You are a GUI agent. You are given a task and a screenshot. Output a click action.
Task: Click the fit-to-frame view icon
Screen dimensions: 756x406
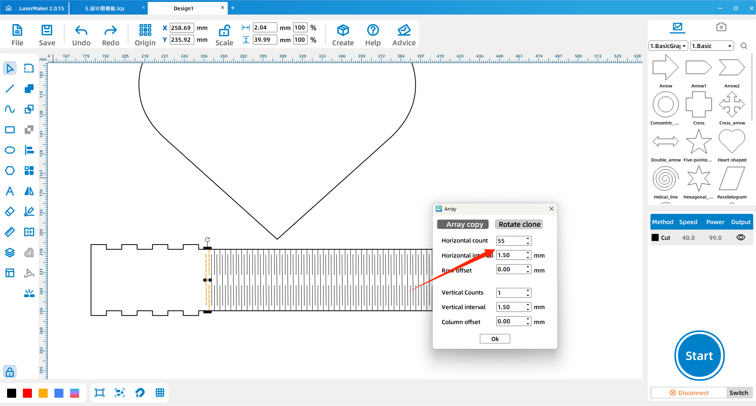[100, 393]
